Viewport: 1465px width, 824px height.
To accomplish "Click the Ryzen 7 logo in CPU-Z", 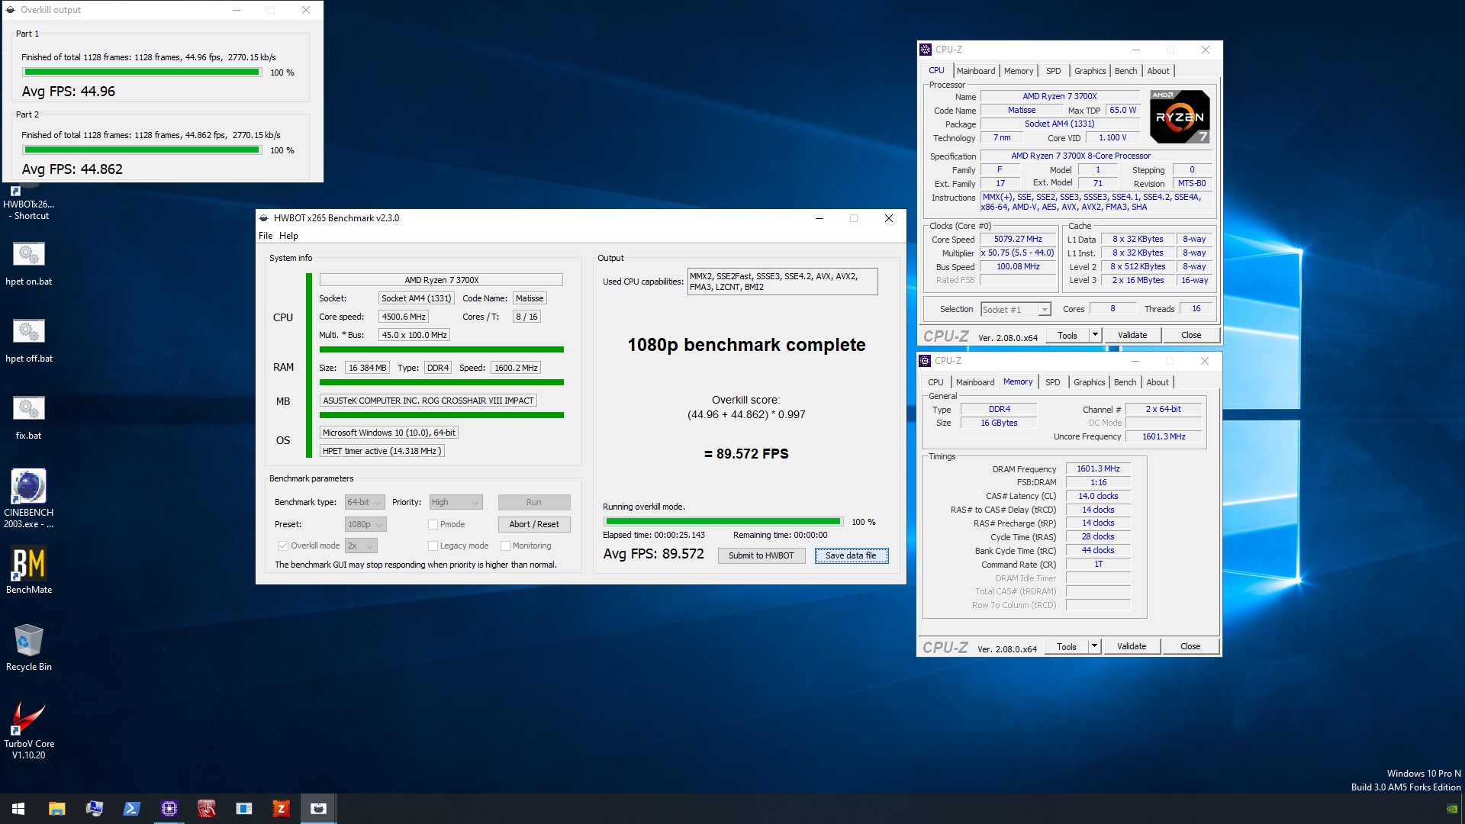I will click(x=1179, y=117).
